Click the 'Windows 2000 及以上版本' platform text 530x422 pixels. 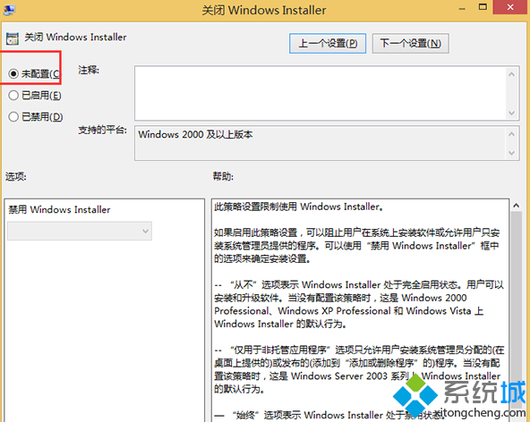(195, 134)
